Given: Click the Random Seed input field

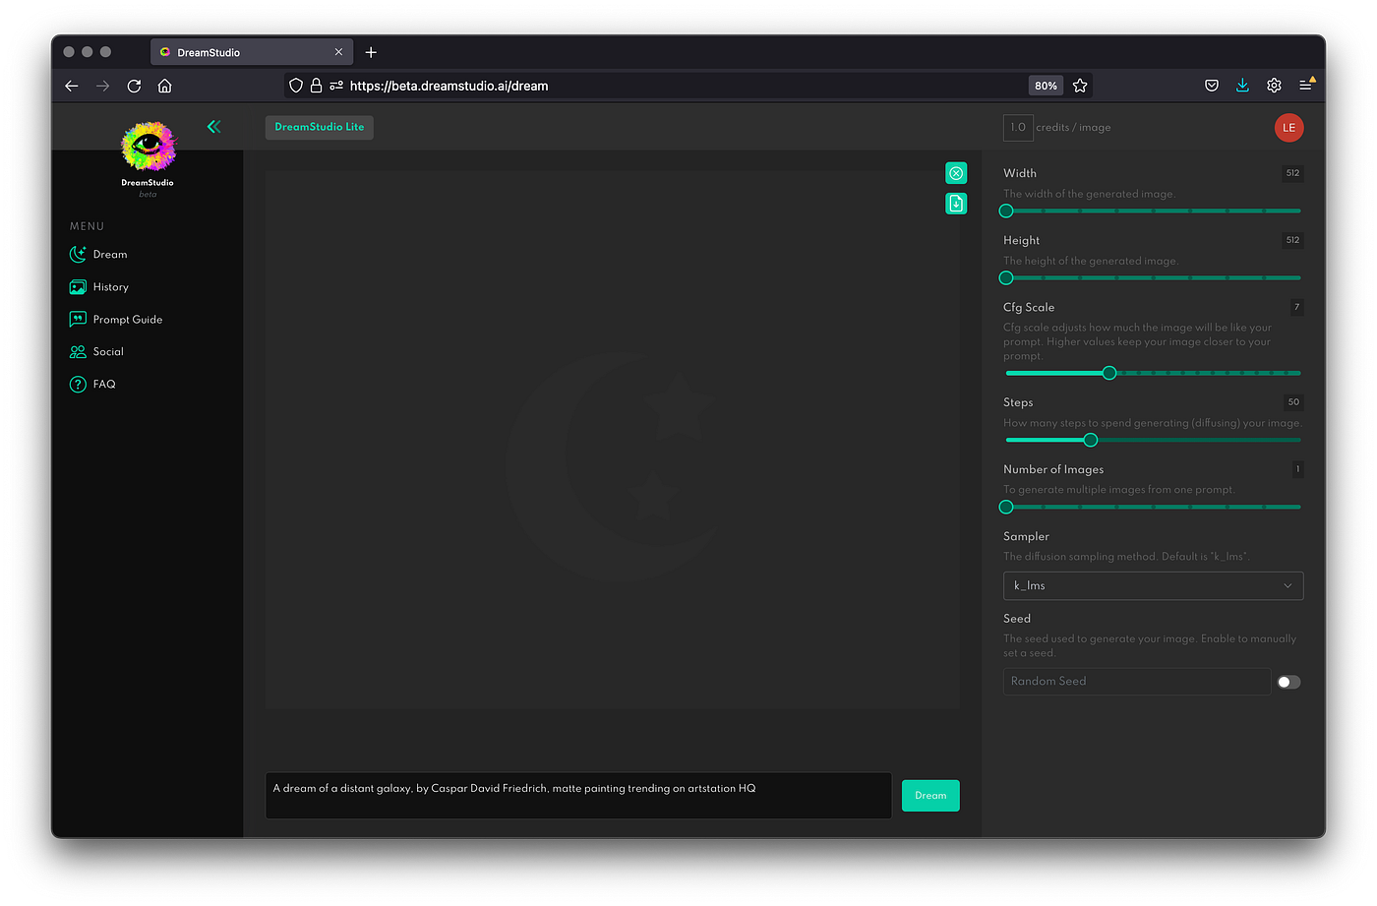Looking at the screenshot, I should (1136, 682).
